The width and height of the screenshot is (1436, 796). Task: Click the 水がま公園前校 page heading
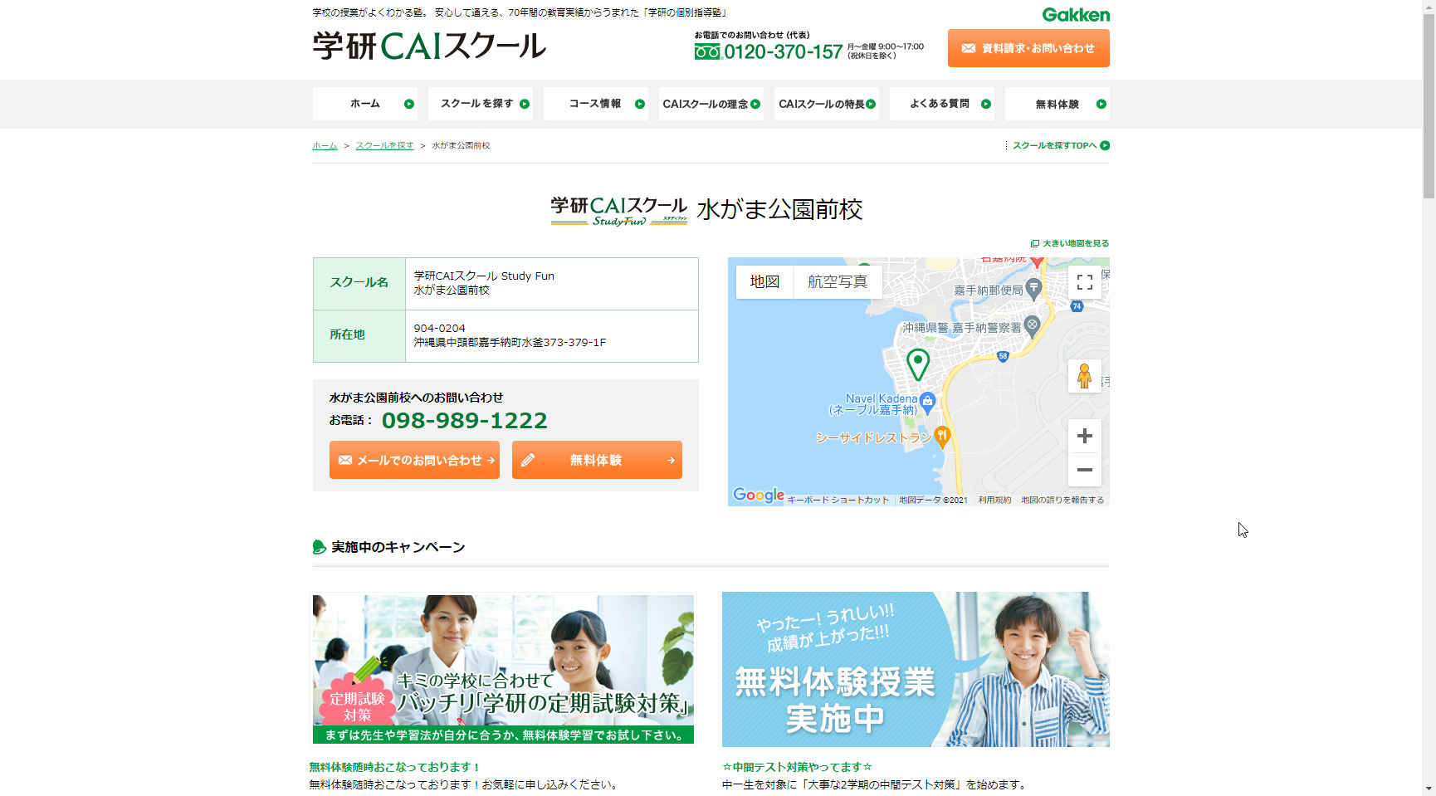780,209
